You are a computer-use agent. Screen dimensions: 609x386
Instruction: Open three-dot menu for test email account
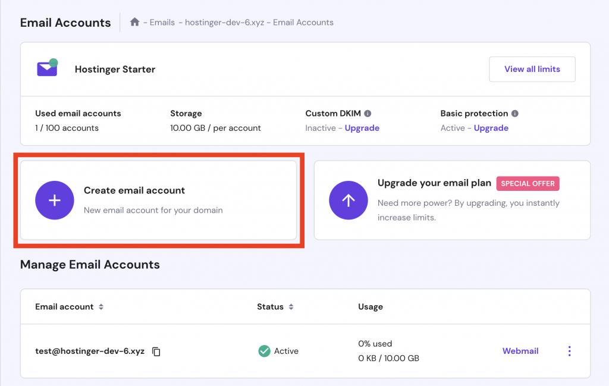[569, 351]
